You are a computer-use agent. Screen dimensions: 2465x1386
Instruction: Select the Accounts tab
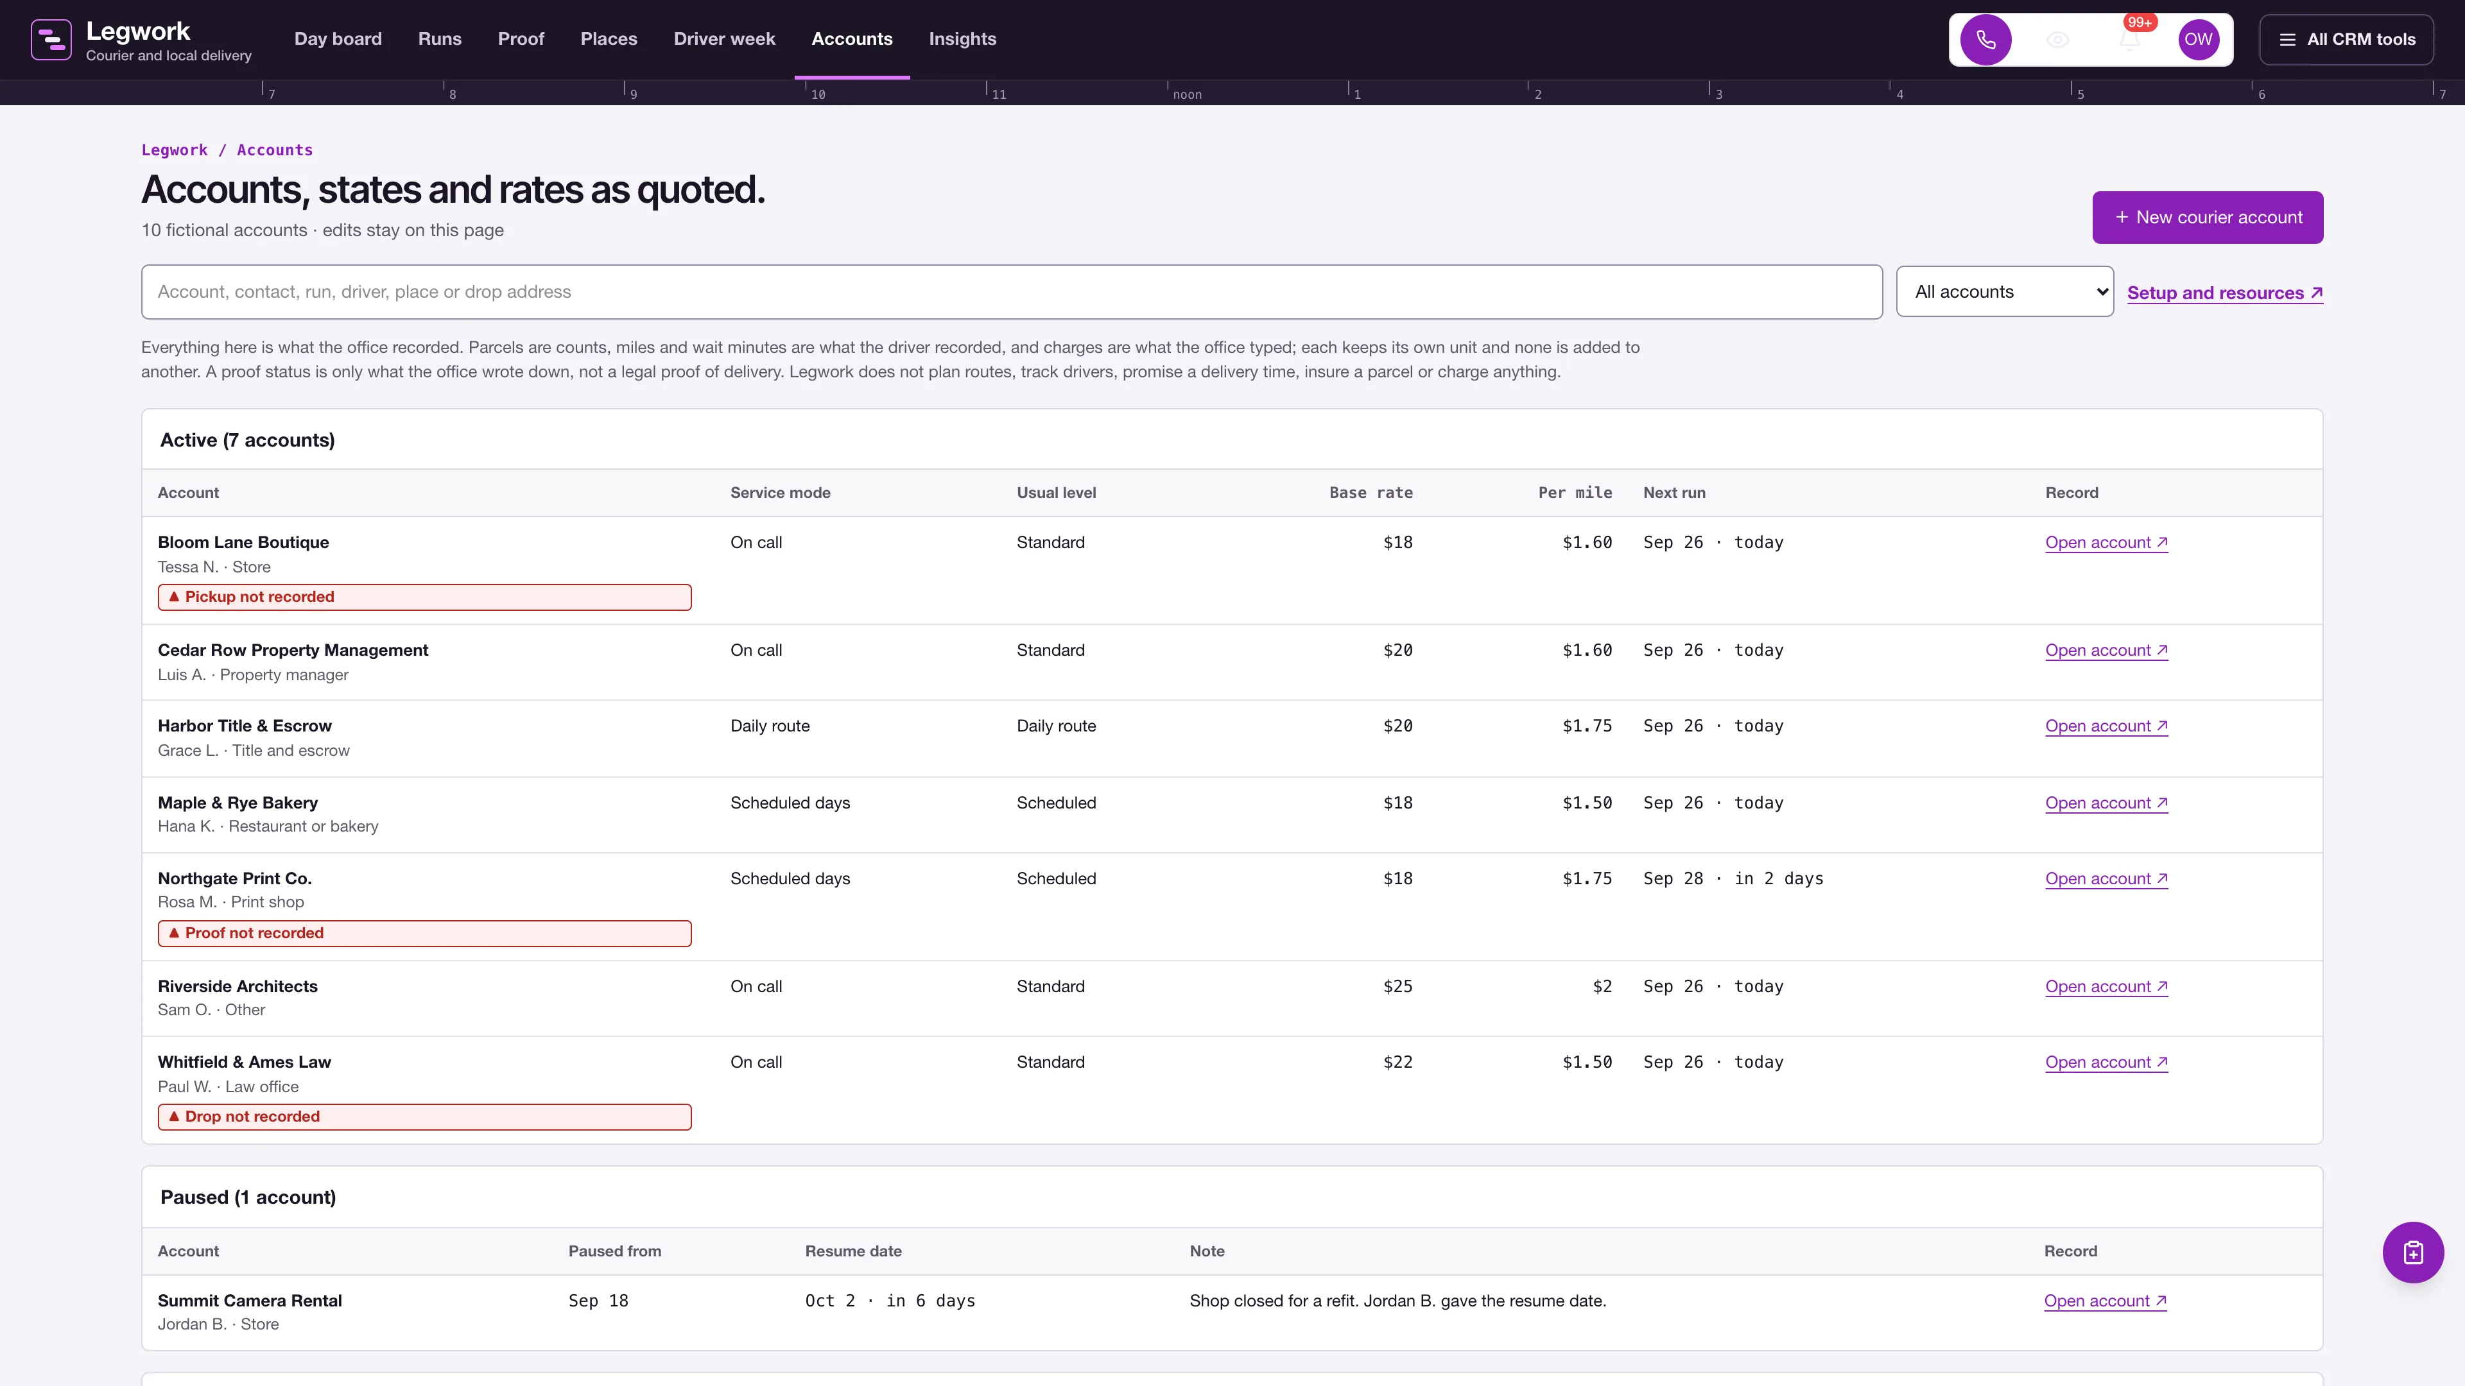pos(852,39)
